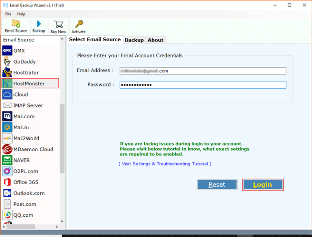Maximize the Email Backup Wizard window
Viewport: 312px width, 237px height.
290,5
